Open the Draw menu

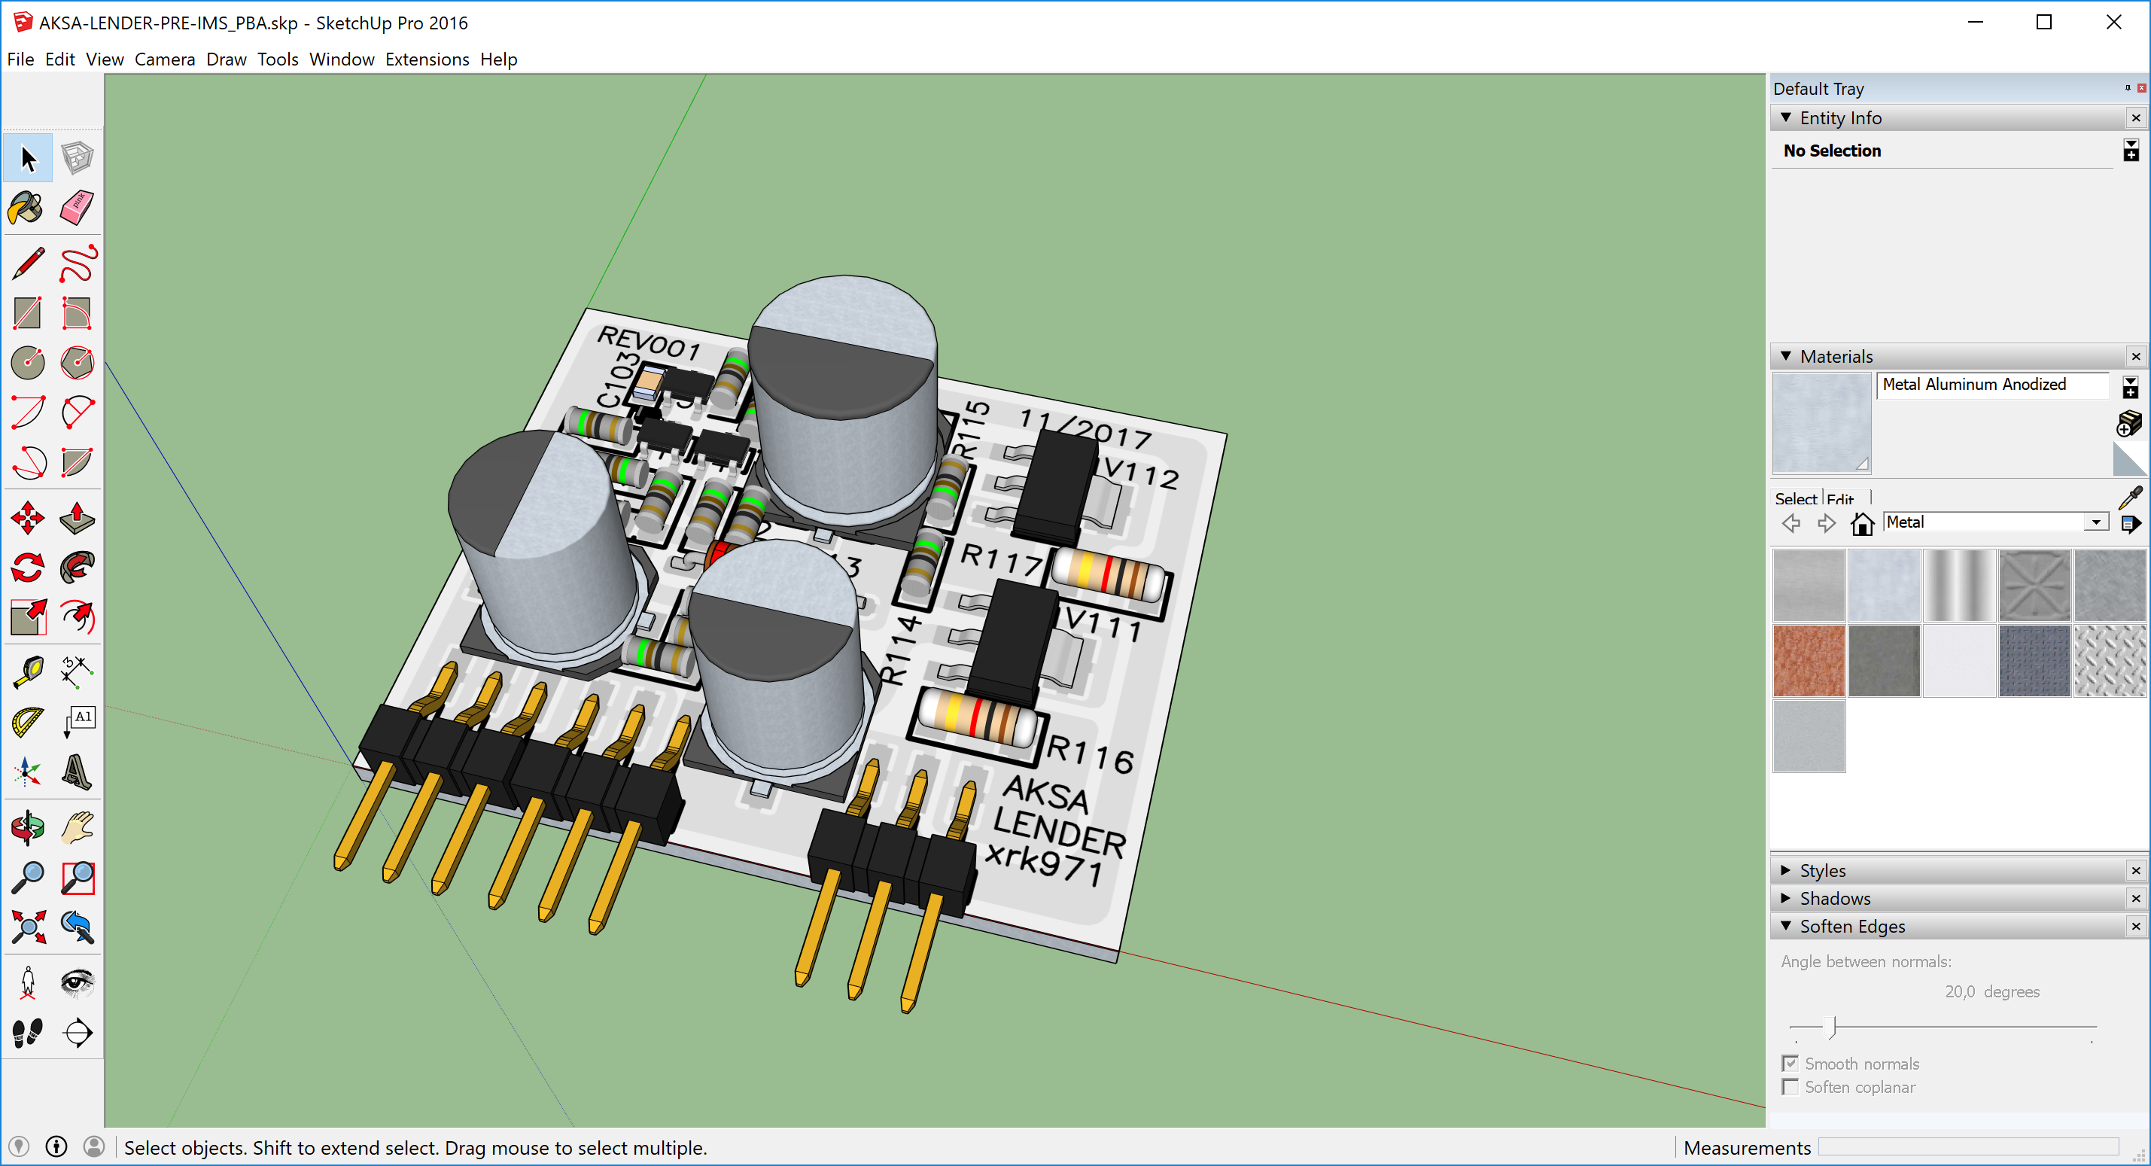pos(227,59)
